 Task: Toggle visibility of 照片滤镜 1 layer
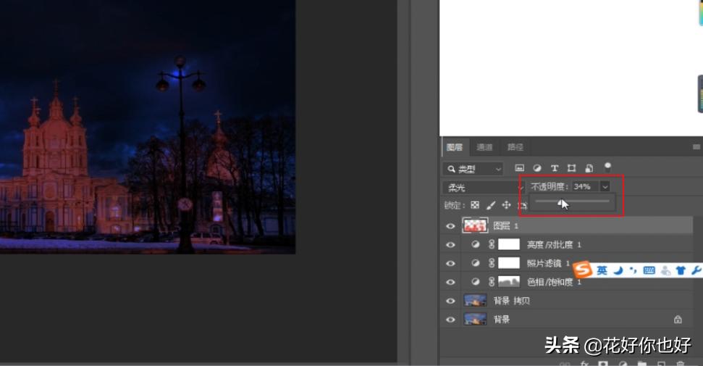(x=450, y=263)
